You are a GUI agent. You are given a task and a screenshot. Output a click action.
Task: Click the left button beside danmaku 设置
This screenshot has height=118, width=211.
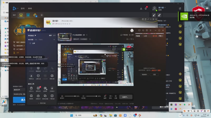[x=144, y=74]
